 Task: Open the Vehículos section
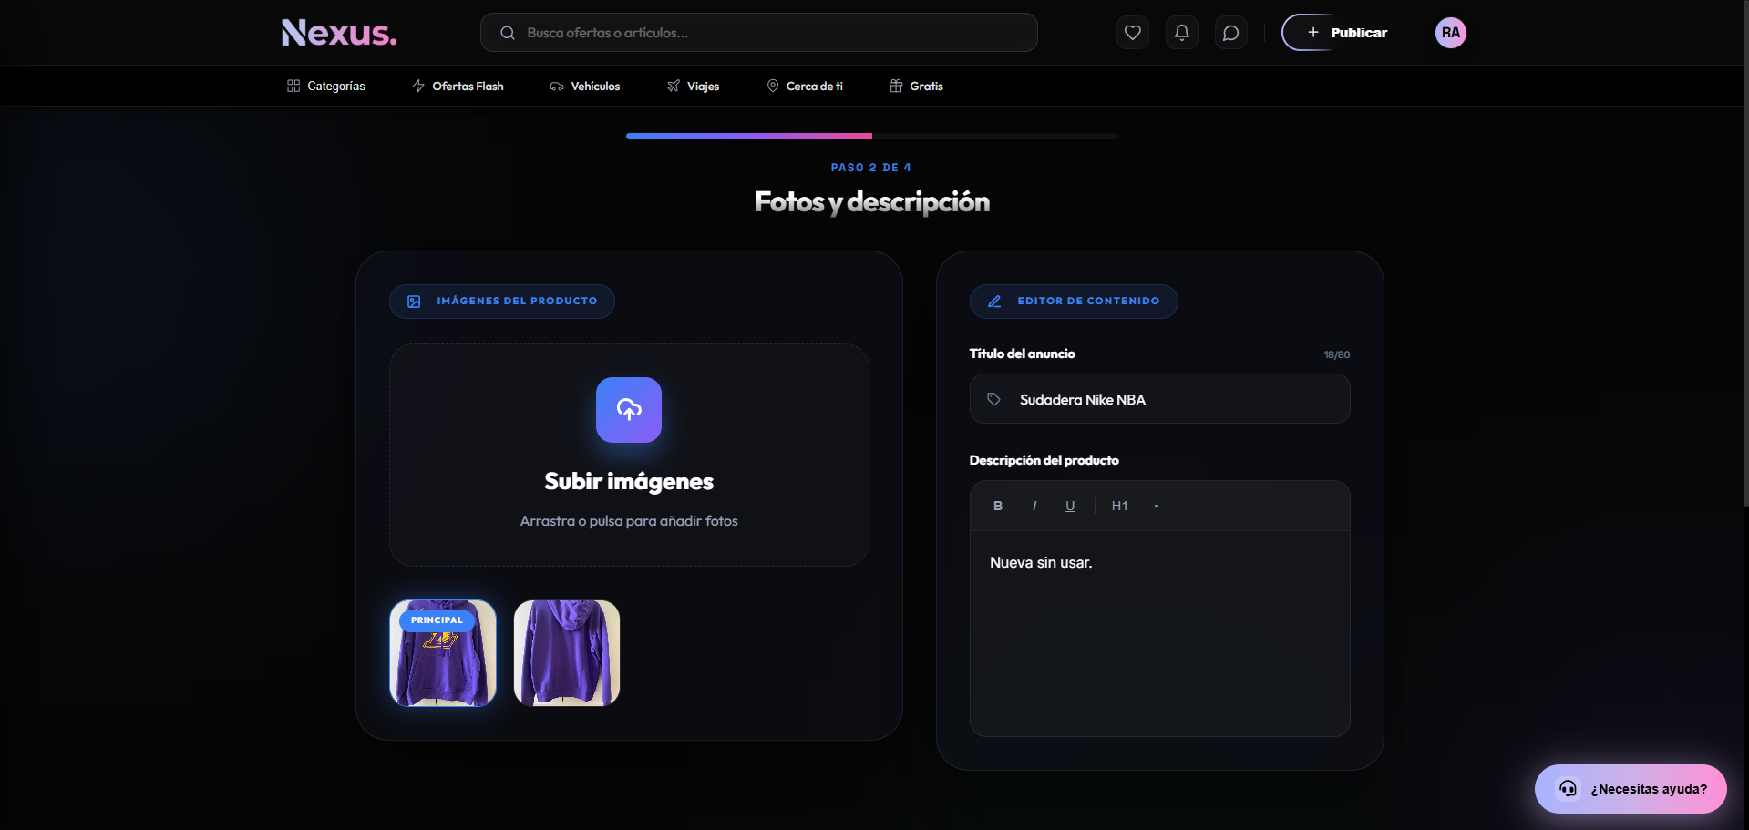(x=584, y=86)
